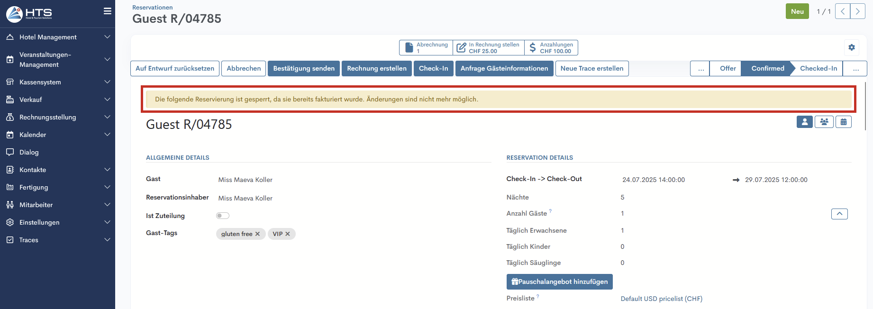873x309 pixels.
Task: Open the settings gear icon
Action: pos(852,47)
